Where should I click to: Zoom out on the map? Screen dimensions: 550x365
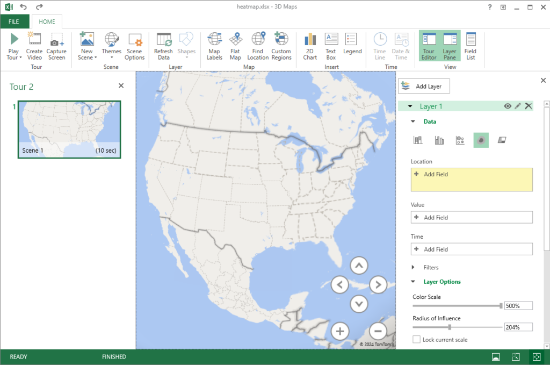click(378, 331)
